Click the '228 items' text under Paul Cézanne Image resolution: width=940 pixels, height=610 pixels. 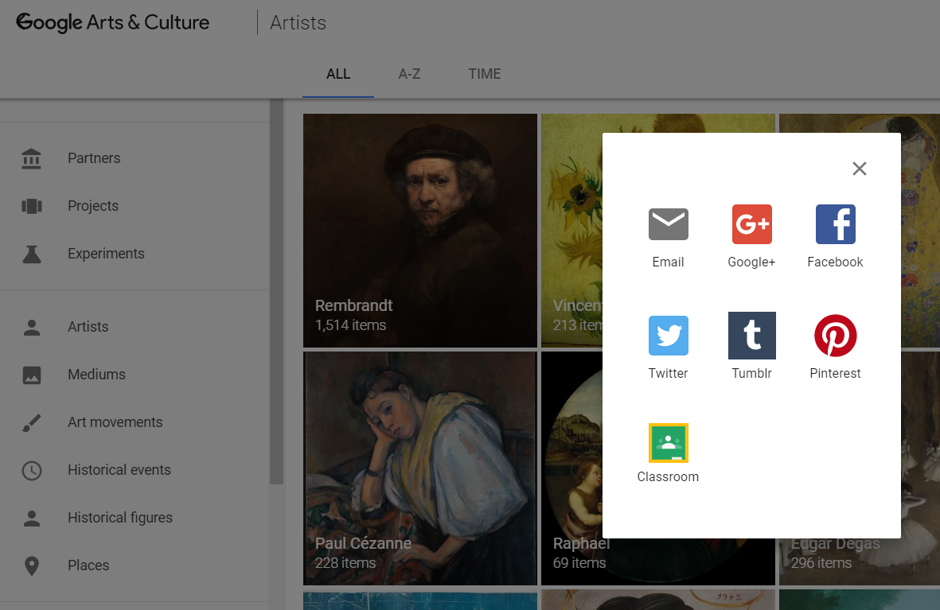[345, 563]
